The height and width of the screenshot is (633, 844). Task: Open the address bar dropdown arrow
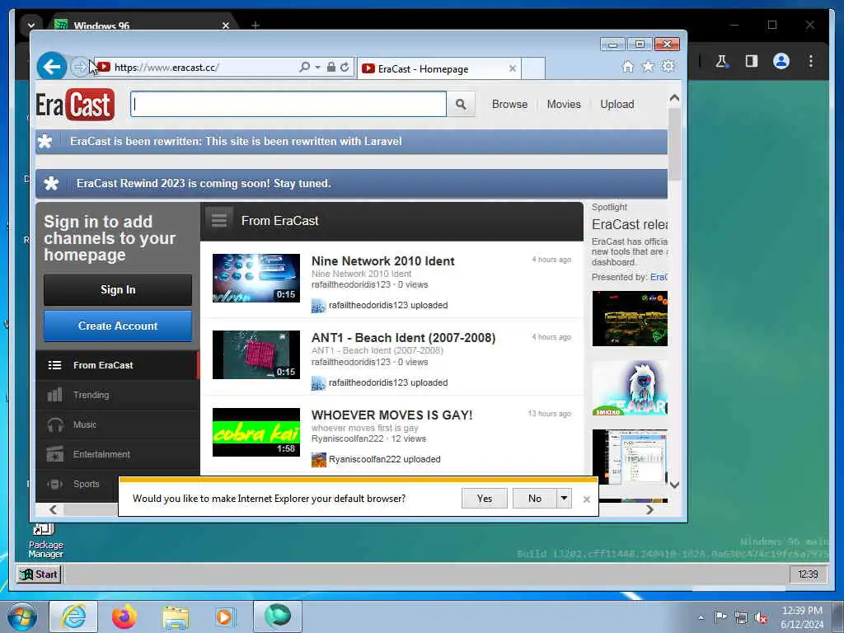pos(317,68)
